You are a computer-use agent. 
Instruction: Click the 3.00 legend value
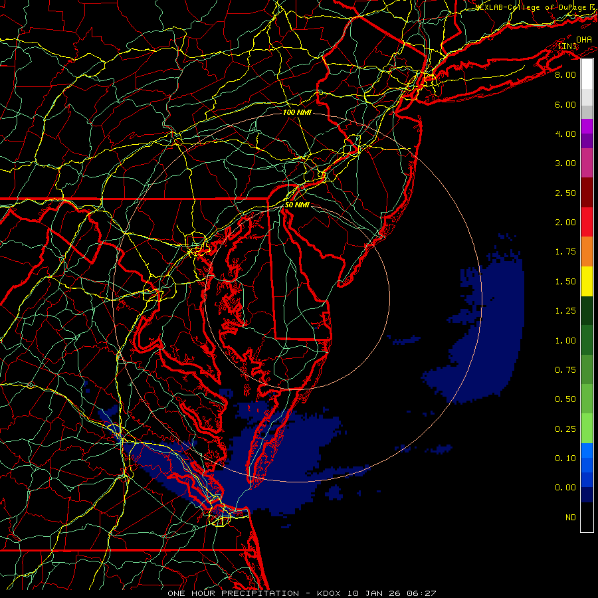(565, 163)
